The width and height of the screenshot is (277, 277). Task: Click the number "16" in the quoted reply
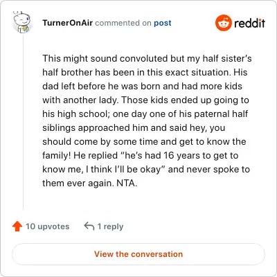[168, 155]
